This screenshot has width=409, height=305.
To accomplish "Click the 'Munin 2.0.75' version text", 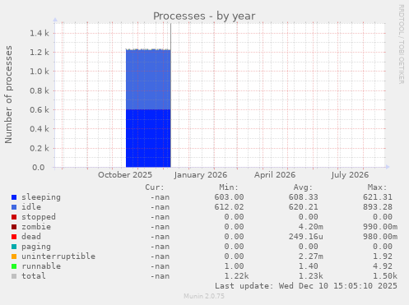I will (204, 296).
